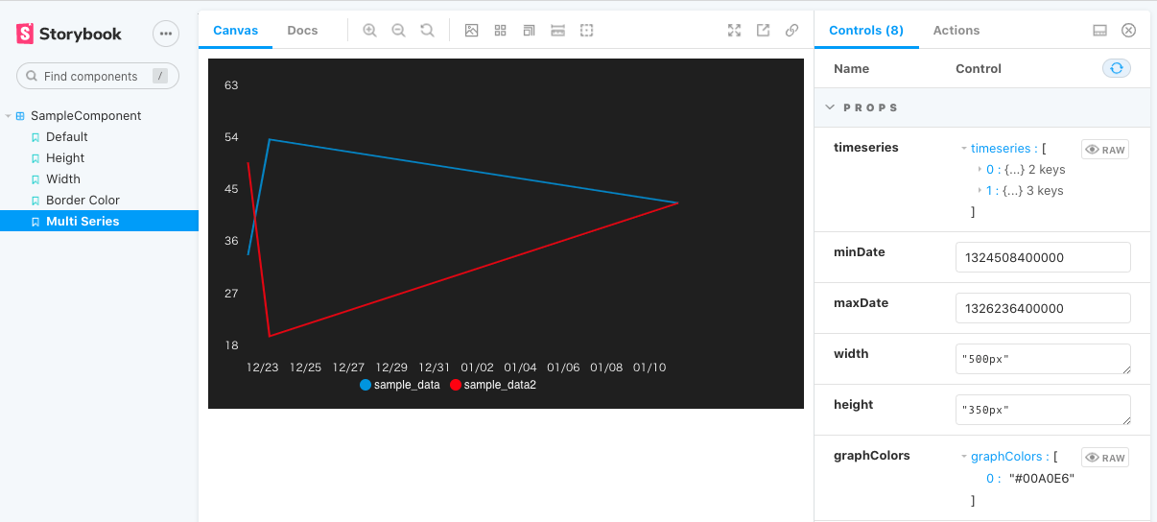
Task: Reset controls with the refresh button
Action: tap(1117, 68)
